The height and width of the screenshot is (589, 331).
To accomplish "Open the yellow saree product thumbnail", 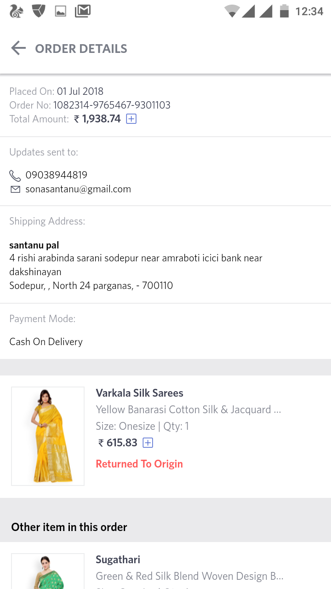I will point(48,436).
